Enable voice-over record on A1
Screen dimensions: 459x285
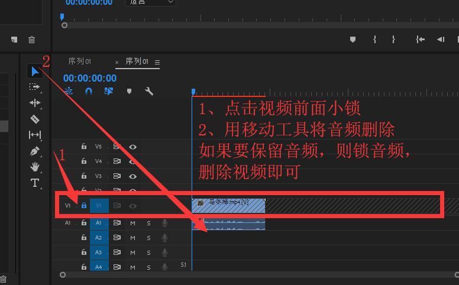pos(165,224)
